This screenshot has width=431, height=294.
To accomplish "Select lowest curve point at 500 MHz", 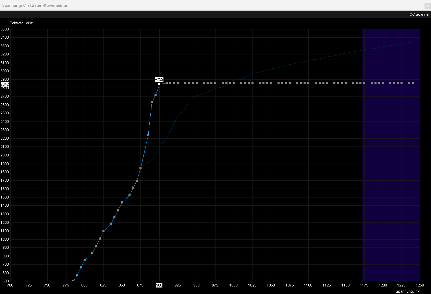I will 73,281.
